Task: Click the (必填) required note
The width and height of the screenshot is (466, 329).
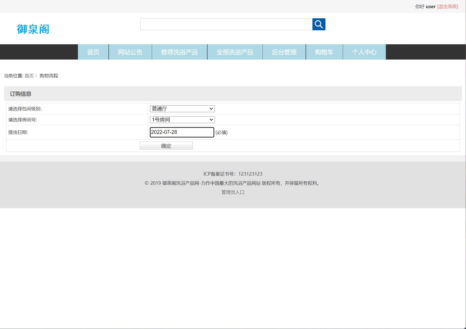Action: coord(222,132)
